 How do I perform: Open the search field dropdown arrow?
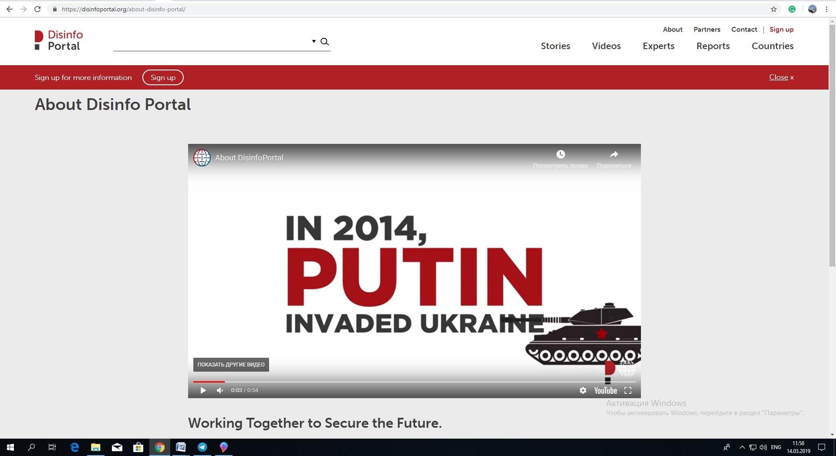click(x=313, y=42)
